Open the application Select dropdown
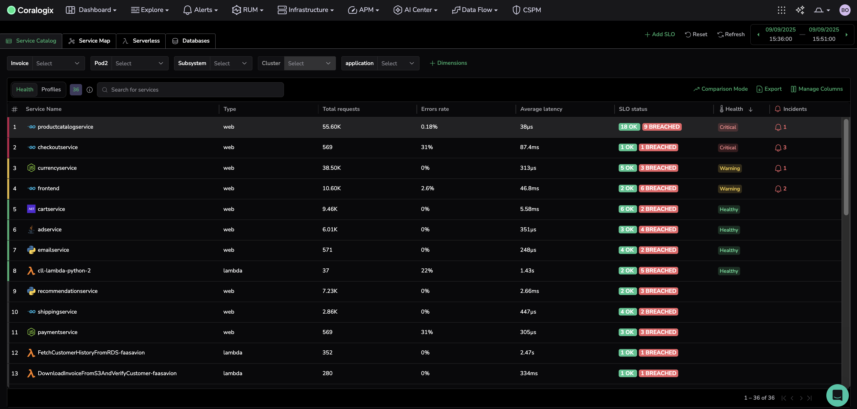 click(398, 64)
